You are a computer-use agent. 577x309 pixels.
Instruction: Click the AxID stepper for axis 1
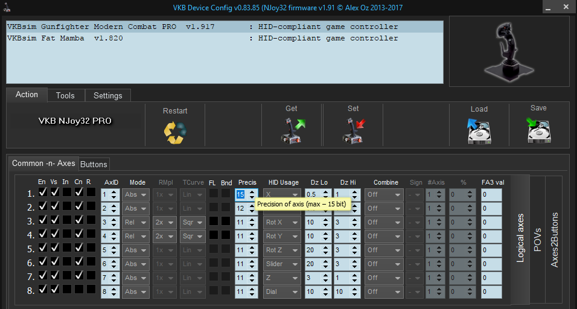coord(114,194)
